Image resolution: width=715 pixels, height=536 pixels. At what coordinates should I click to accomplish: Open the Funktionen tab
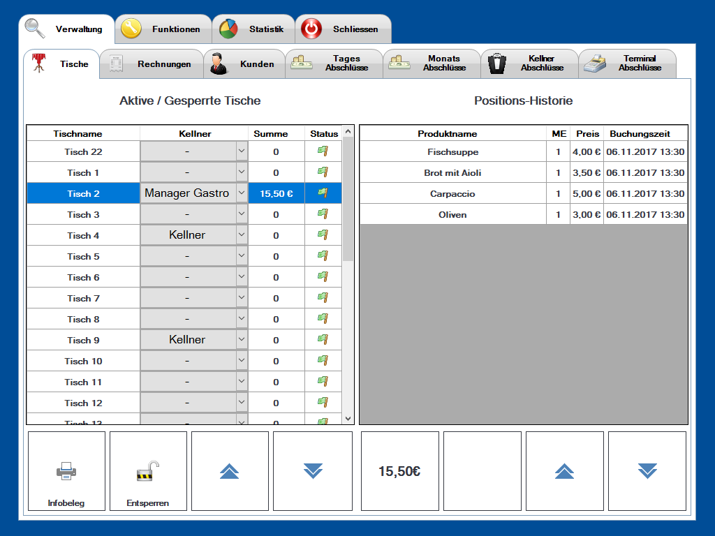coord(163,29)
